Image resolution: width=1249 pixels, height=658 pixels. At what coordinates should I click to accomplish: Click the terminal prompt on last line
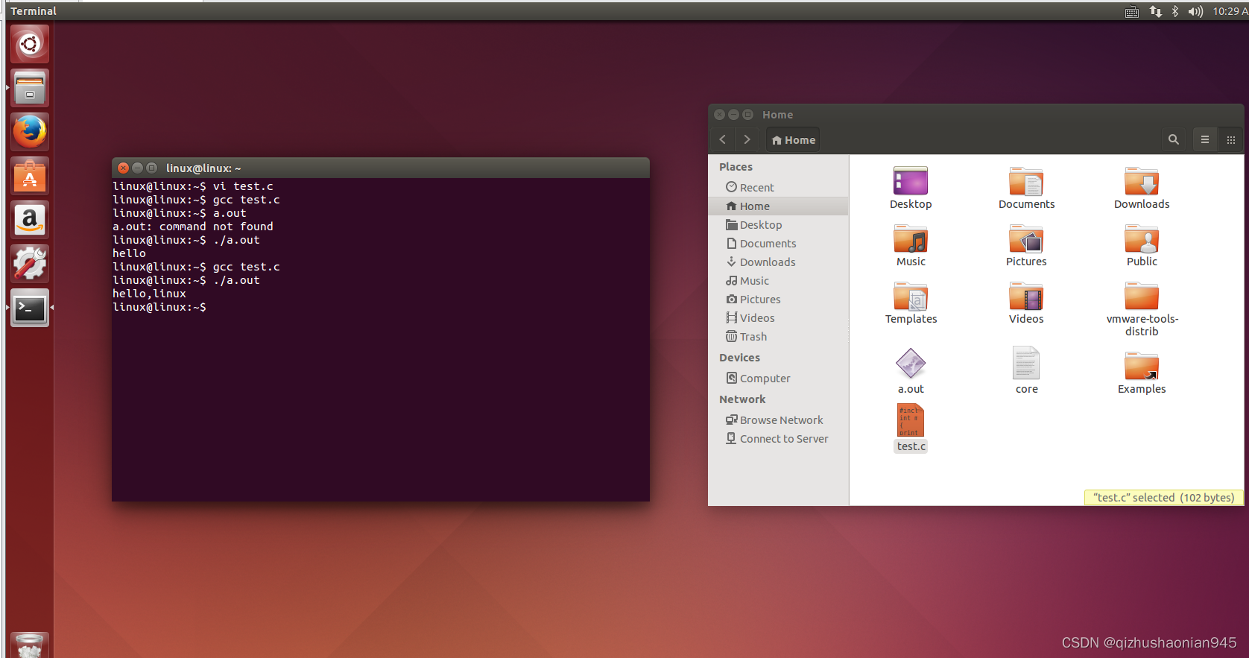pyautogui.click(x=159, y=307)
